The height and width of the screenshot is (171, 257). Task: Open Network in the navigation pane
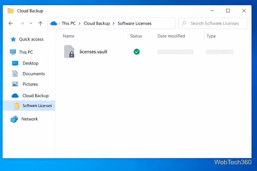click(x=29, y=119)
